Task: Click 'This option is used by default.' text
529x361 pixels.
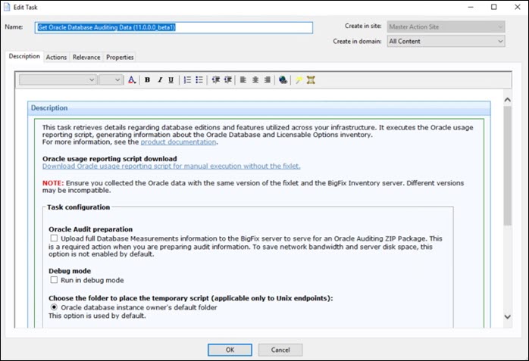Action: [97, 316]
